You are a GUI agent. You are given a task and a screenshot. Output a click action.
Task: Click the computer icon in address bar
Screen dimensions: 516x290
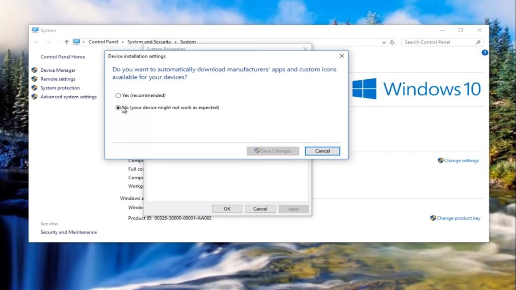(77, 41)
